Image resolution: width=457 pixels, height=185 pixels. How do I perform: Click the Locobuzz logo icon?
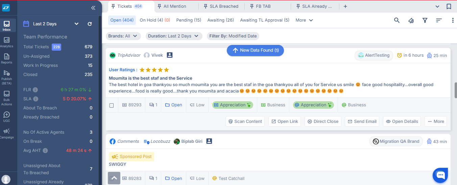[x=6, y=8]
